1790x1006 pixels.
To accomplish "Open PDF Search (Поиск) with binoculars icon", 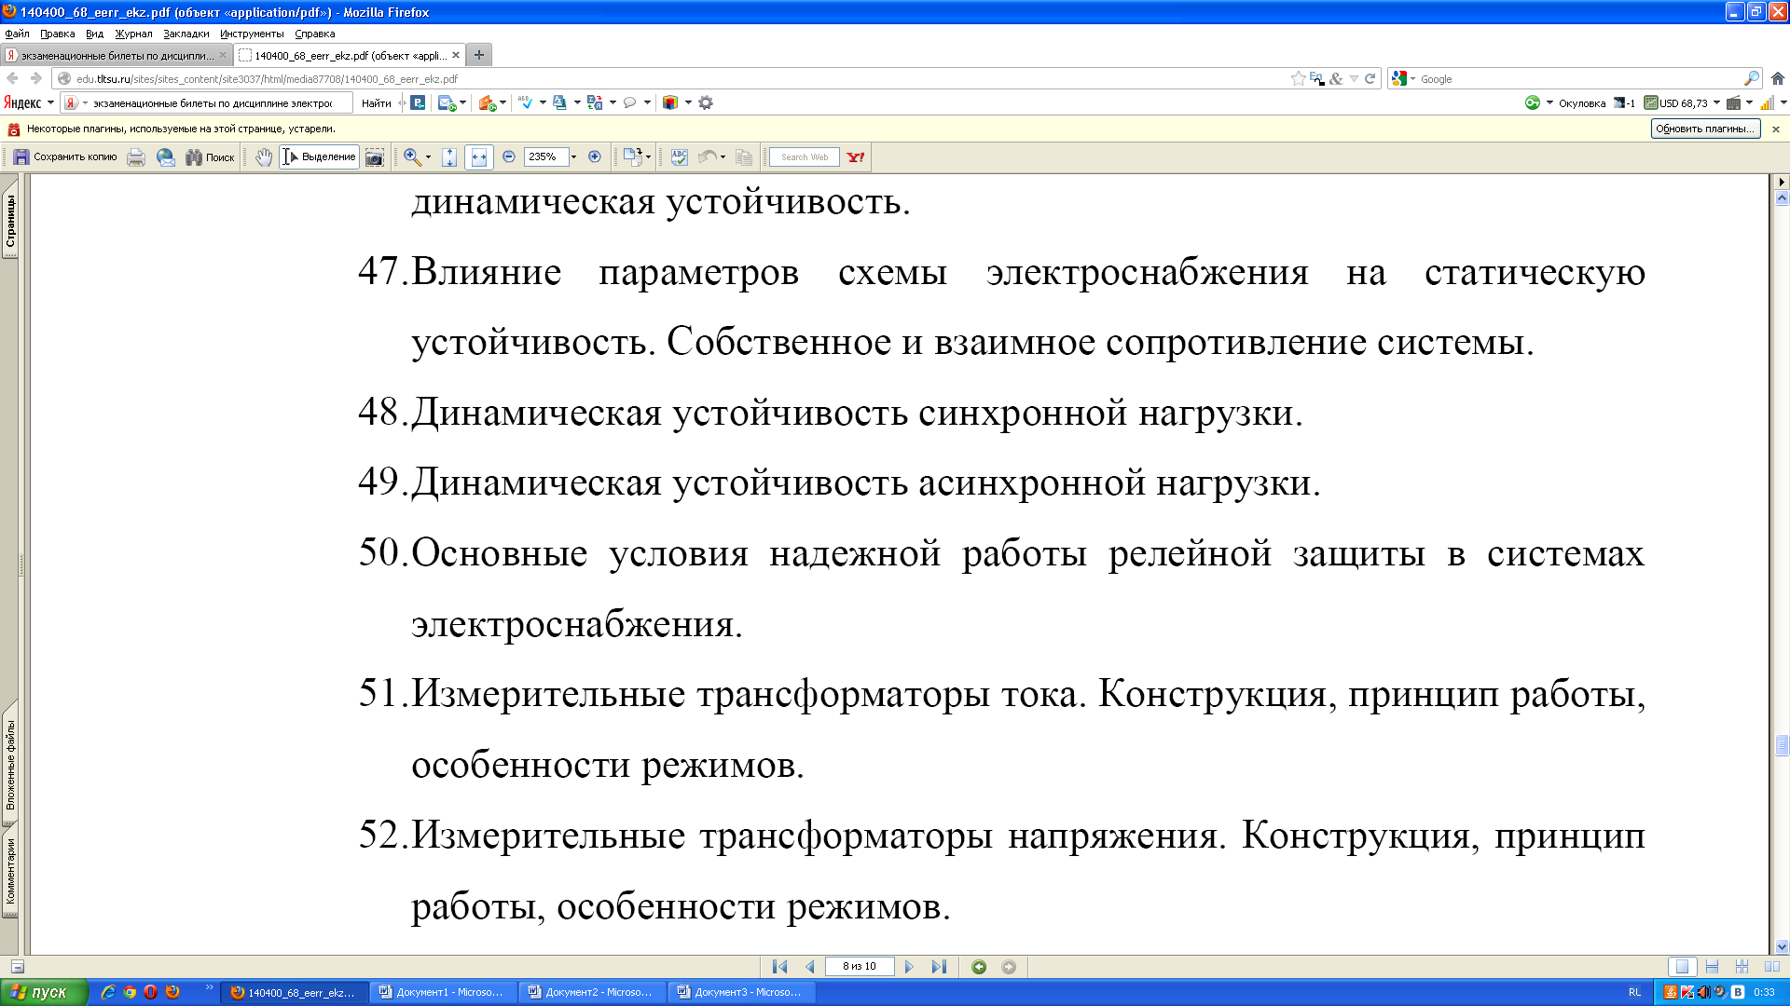I will 210,157.
